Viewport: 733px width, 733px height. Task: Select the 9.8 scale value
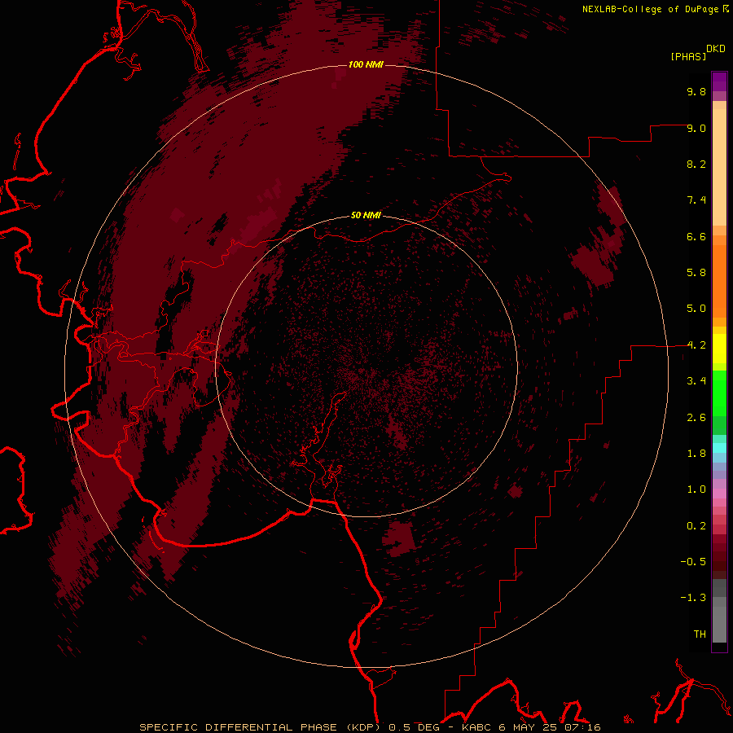pyautogui.click(x=696, y=91)
